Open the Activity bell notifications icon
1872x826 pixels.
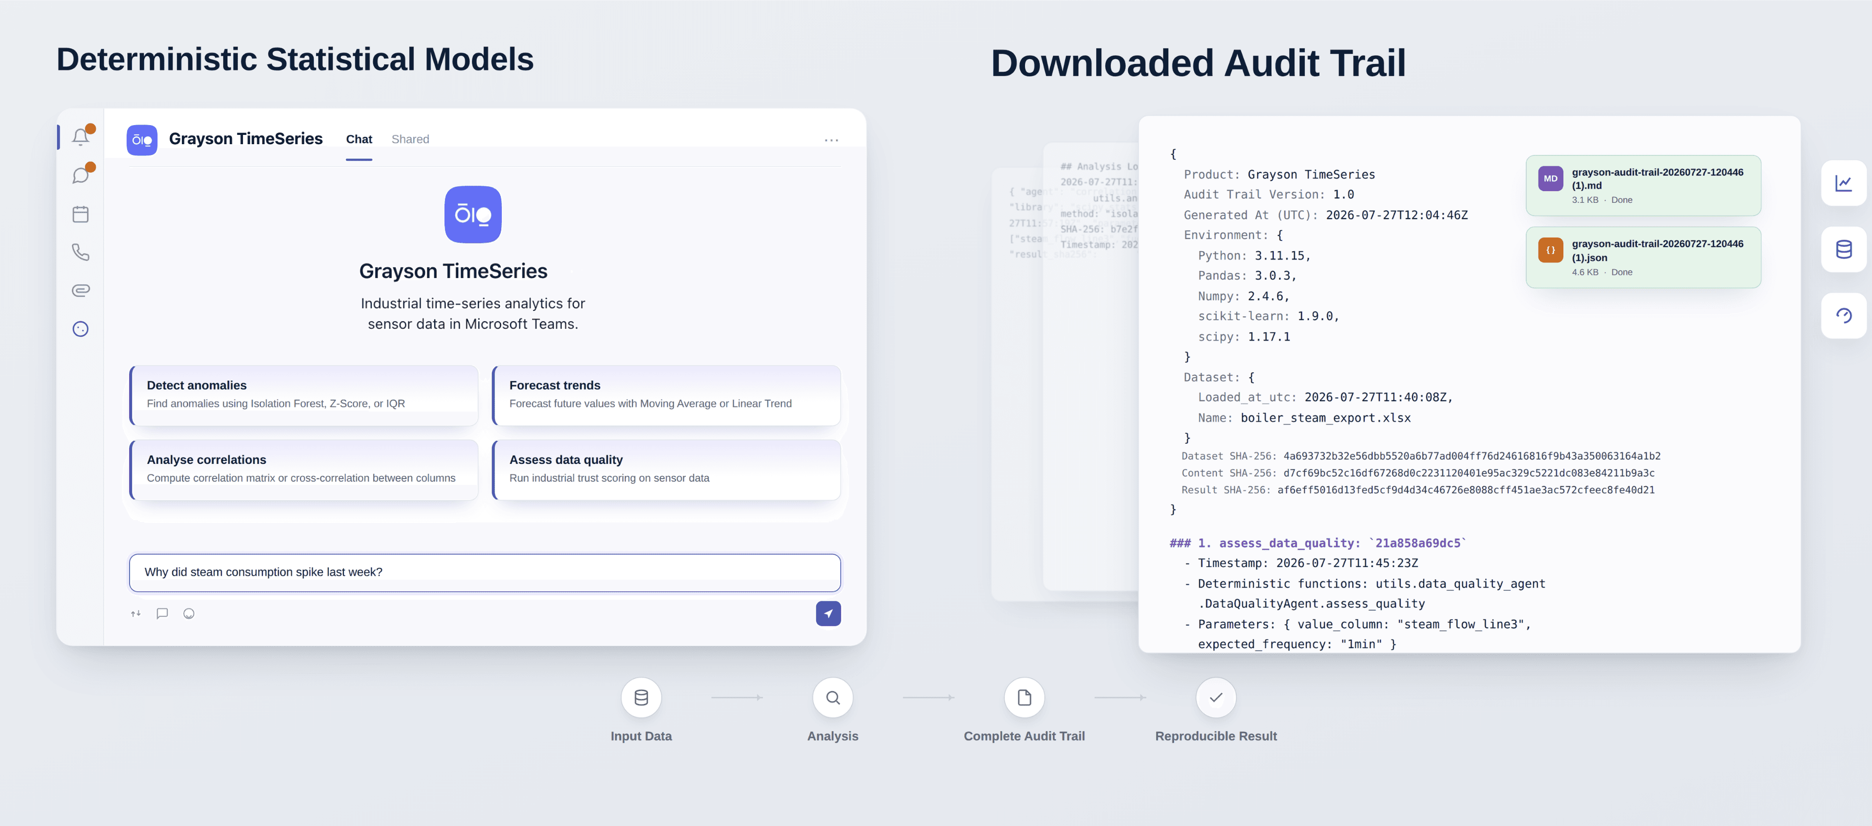click(81, 136)
